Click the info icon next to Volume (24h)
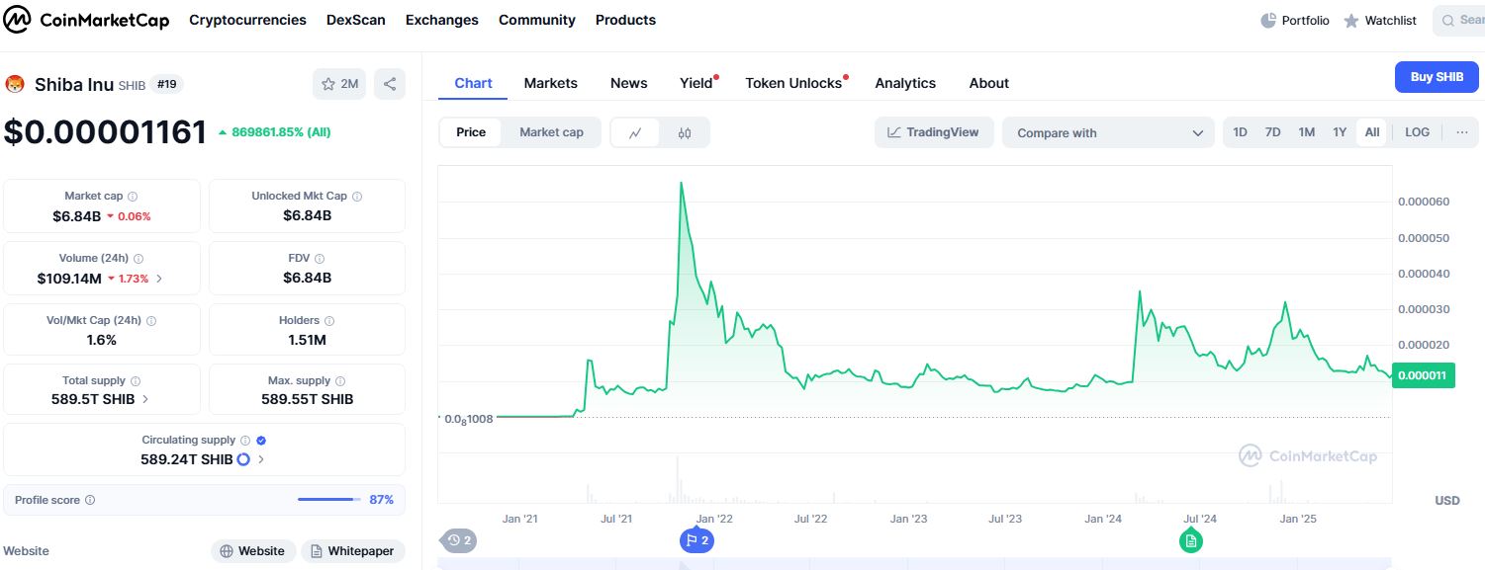The height and width of the screenshot is (570, 1485). click(x=139, y=259)
